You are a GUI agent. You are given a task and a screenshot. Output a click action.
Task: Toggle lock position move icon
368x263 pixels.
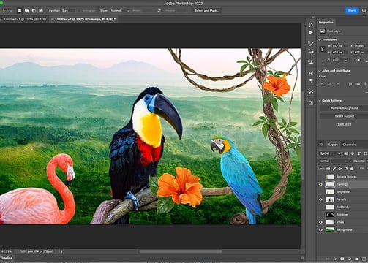point(340,169)
